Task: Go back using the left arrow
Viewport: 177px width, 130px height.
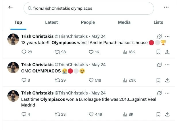Action: click(x=10, y=7)
